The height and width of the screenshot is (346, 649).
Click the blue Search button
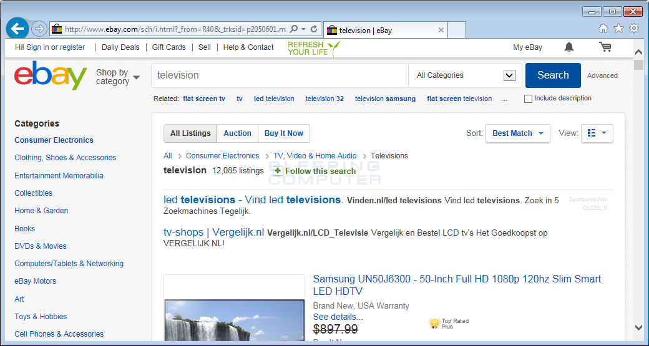point(553,75)
